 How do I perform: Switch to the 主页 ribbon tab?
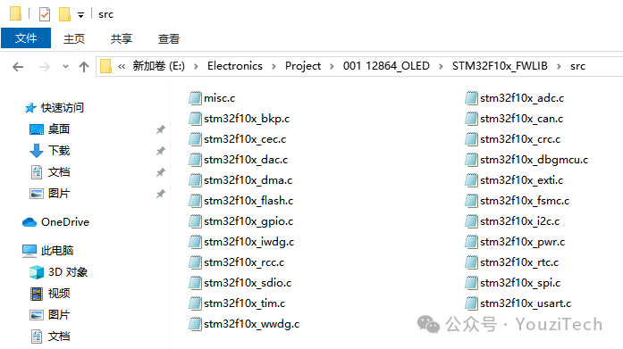click(74, 38)
